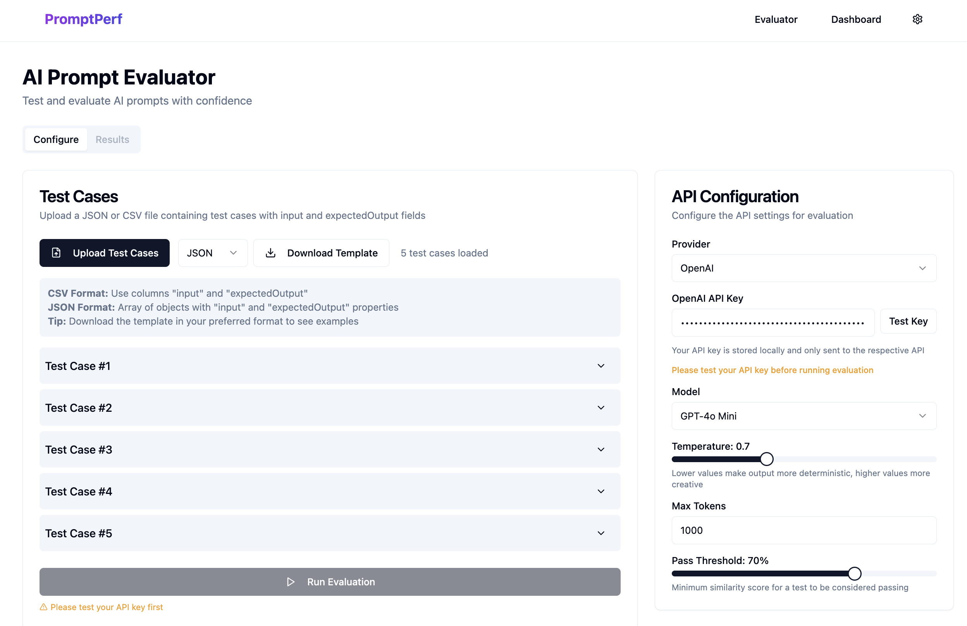
Task: Open the Provider dropdown showing OpenAI
Action: click(804, 268)
